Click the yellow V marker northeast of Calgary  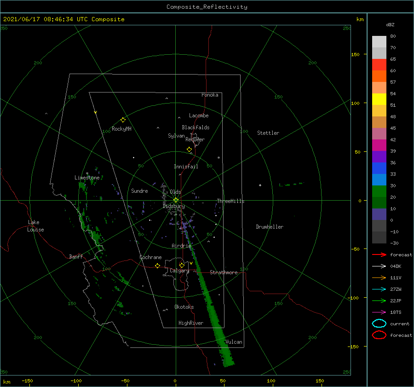pyautogui.click(x=191, y=263)
